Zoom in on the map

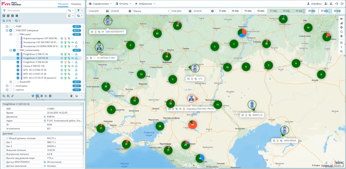[x=341, y=43]
